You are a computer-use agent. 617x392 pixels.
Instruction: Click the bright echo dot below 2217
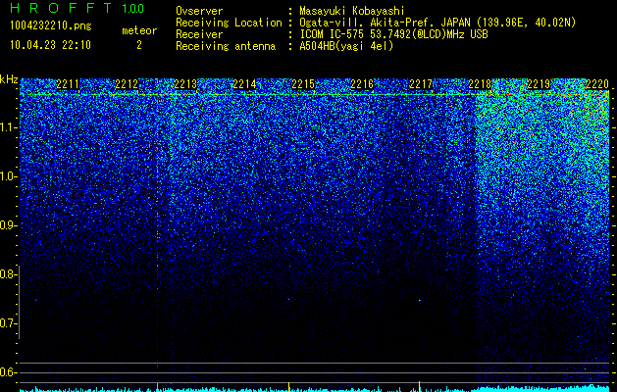click(x=420, y=301)
